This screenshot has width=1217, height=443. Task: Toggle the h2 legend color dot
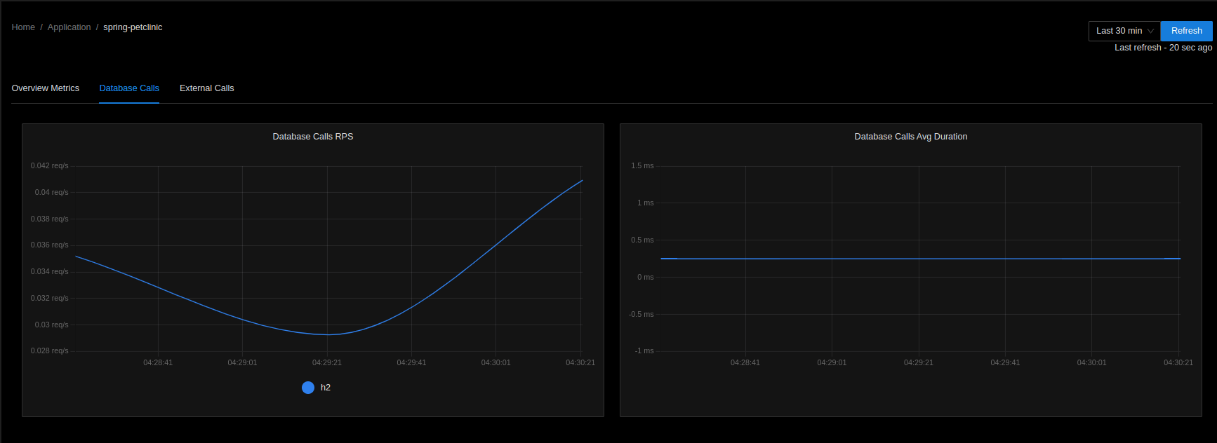308,388
